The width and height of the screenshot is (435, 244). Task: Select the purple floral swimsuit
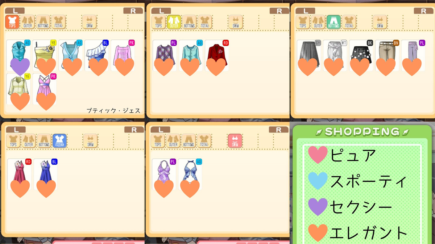point(164,174)
